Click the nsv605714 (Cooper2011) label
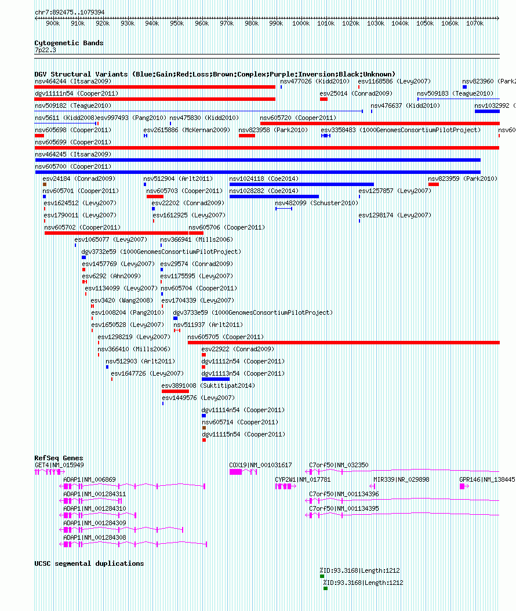Screen dimensions: 516x611 (239, 423)
